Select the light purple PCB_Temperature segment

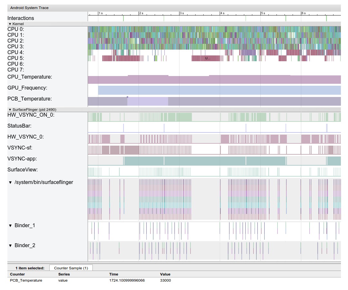coord(148,101)
